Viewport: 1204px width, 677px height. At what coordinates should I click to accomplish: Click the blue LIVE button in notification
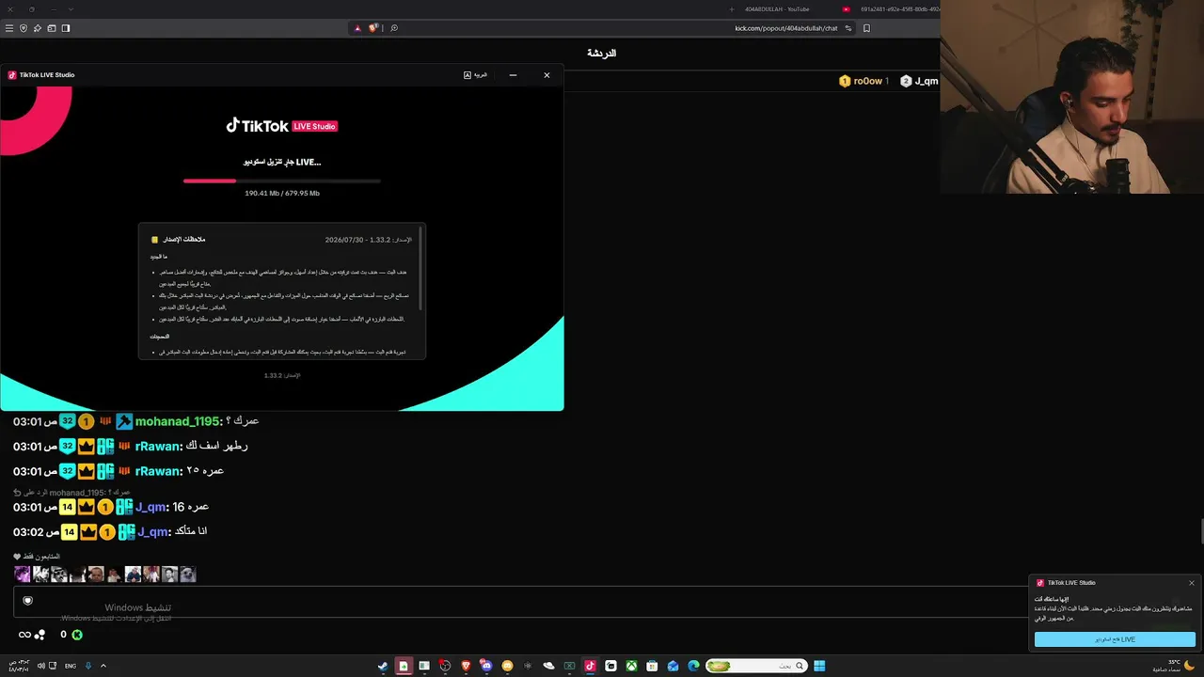click(1115, 639)
